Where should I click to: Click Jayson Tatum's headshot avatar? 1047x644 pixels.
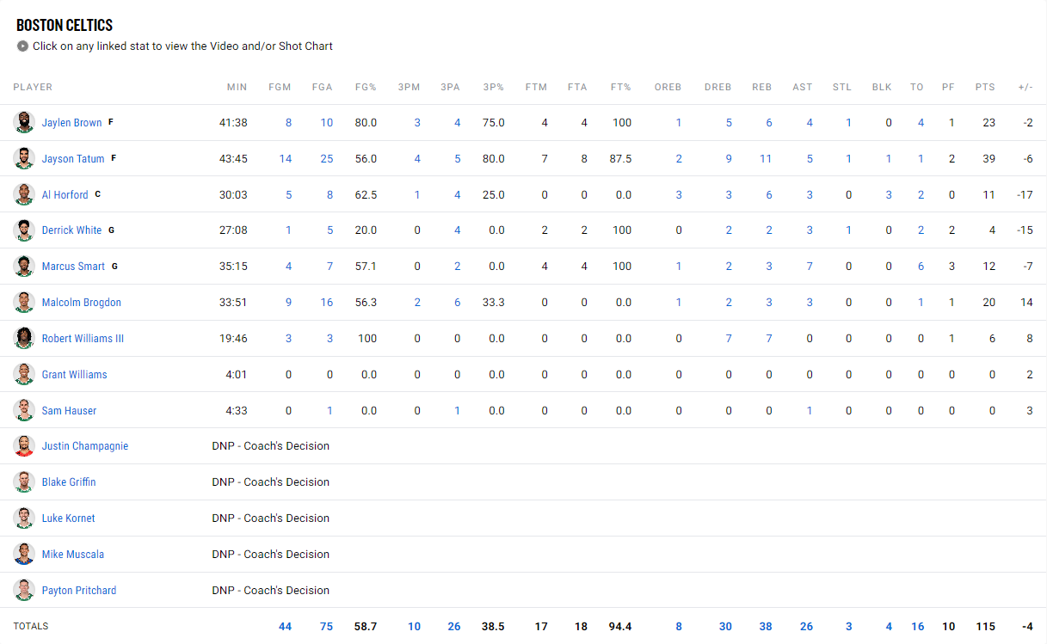pos(24,158)
